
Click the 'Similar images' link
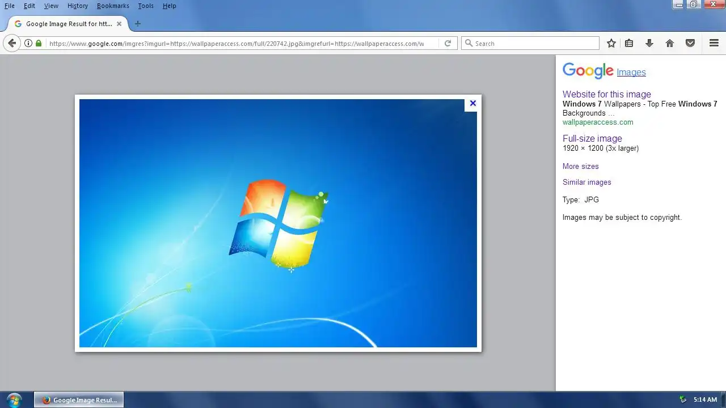click(x=587, y=182)
